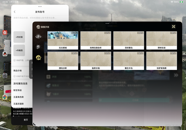Screen dimensions: 186x130
Task: Open the game window's three-dot multitasking menu
Action: click(107, 23)
